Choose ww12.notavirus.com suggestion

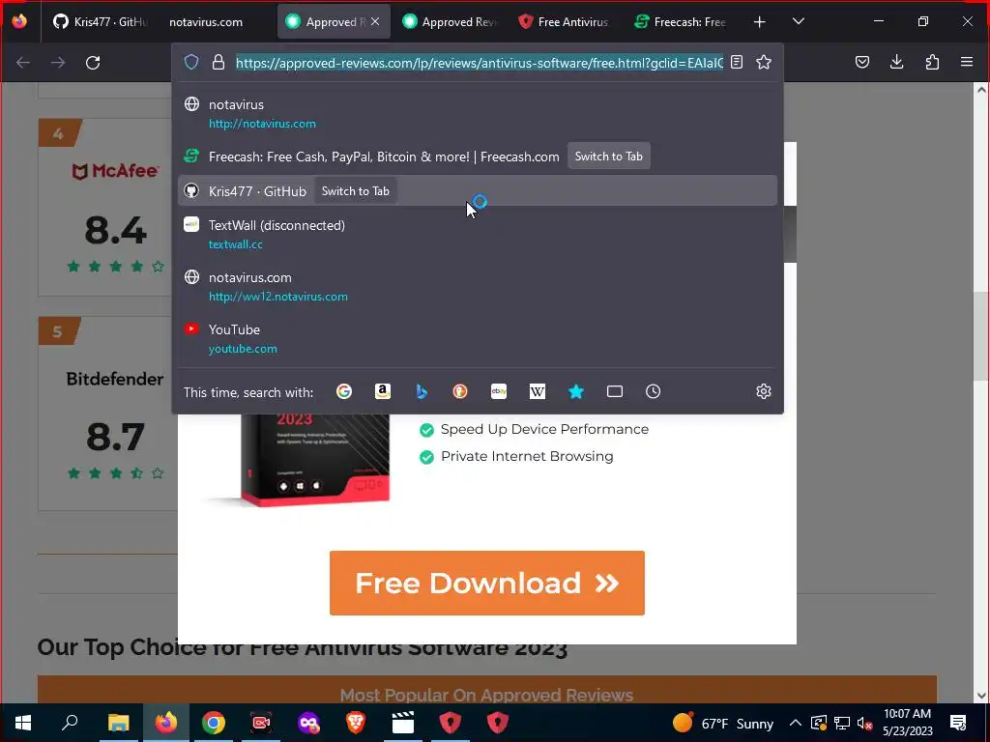[478, 286]
